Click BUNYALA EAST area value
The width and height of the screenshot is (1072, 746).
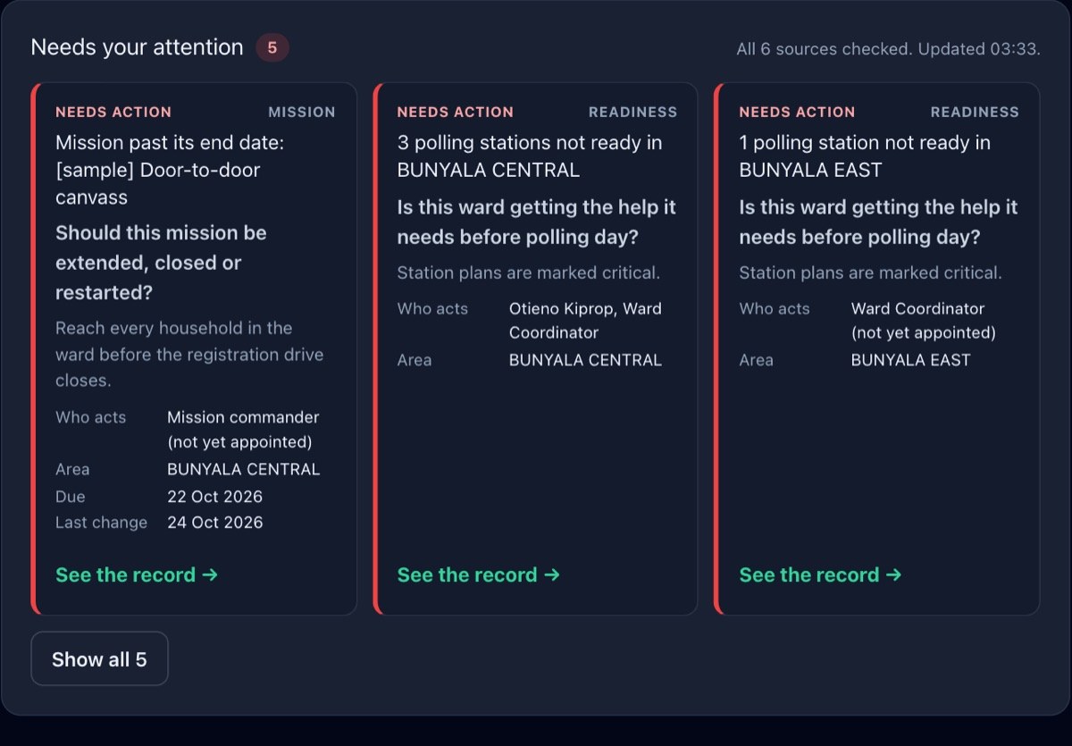[x=910, y=360]
